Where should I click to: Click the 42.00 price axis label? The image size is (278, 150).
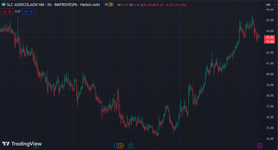(270, 53)
